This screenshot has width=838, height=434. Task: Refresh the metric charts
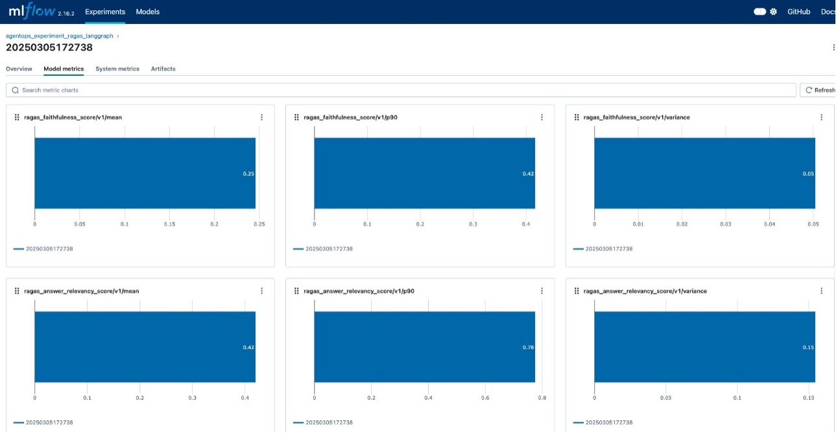tap(819, 90)
